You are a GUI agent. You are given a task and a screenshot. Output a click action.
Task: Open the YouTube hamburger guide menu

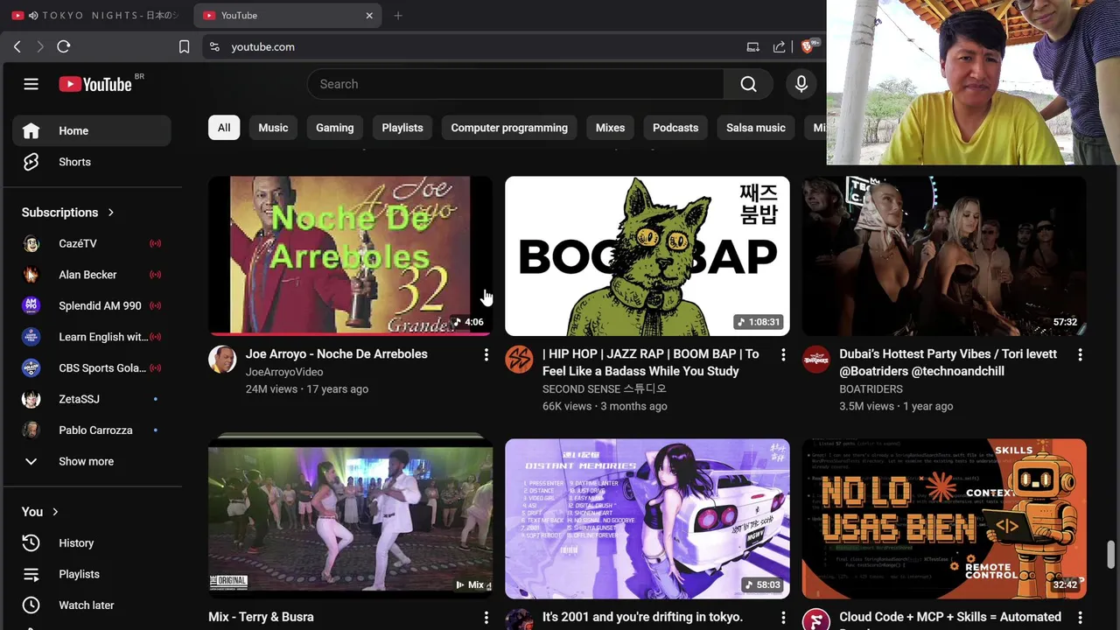tap(31, 84)
